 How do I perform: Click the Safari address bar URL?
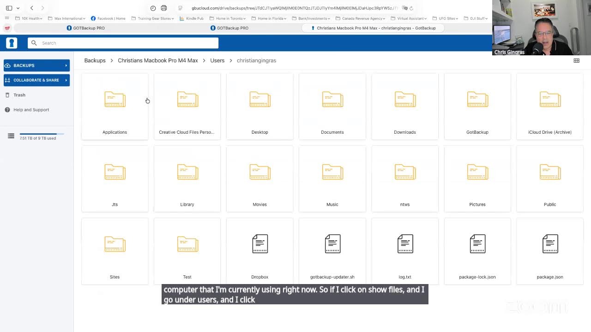tap(295, 8)
